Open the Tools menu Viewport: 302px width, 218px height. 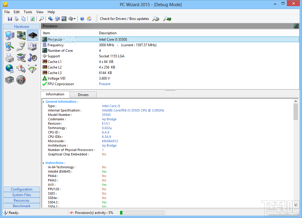coord(28,12)
